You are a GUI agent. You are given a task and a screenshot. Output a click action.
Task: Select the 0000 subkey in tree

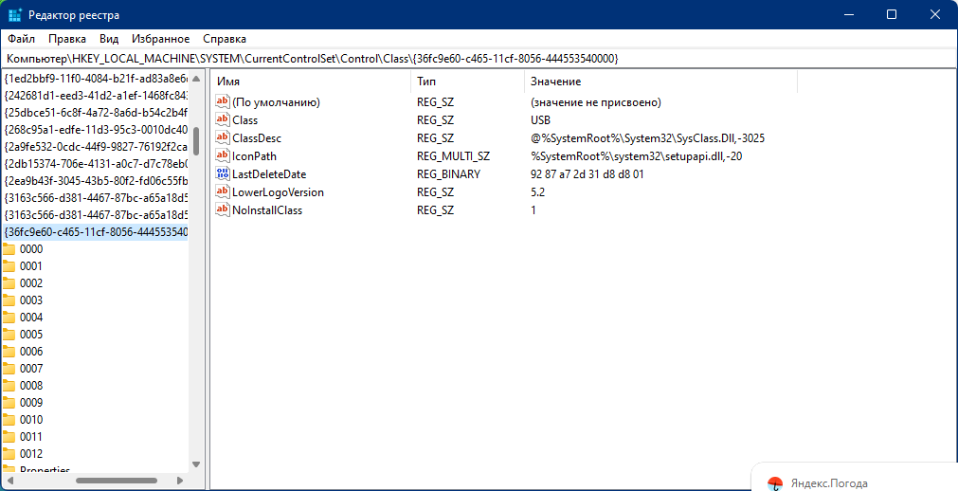point(31,249)
